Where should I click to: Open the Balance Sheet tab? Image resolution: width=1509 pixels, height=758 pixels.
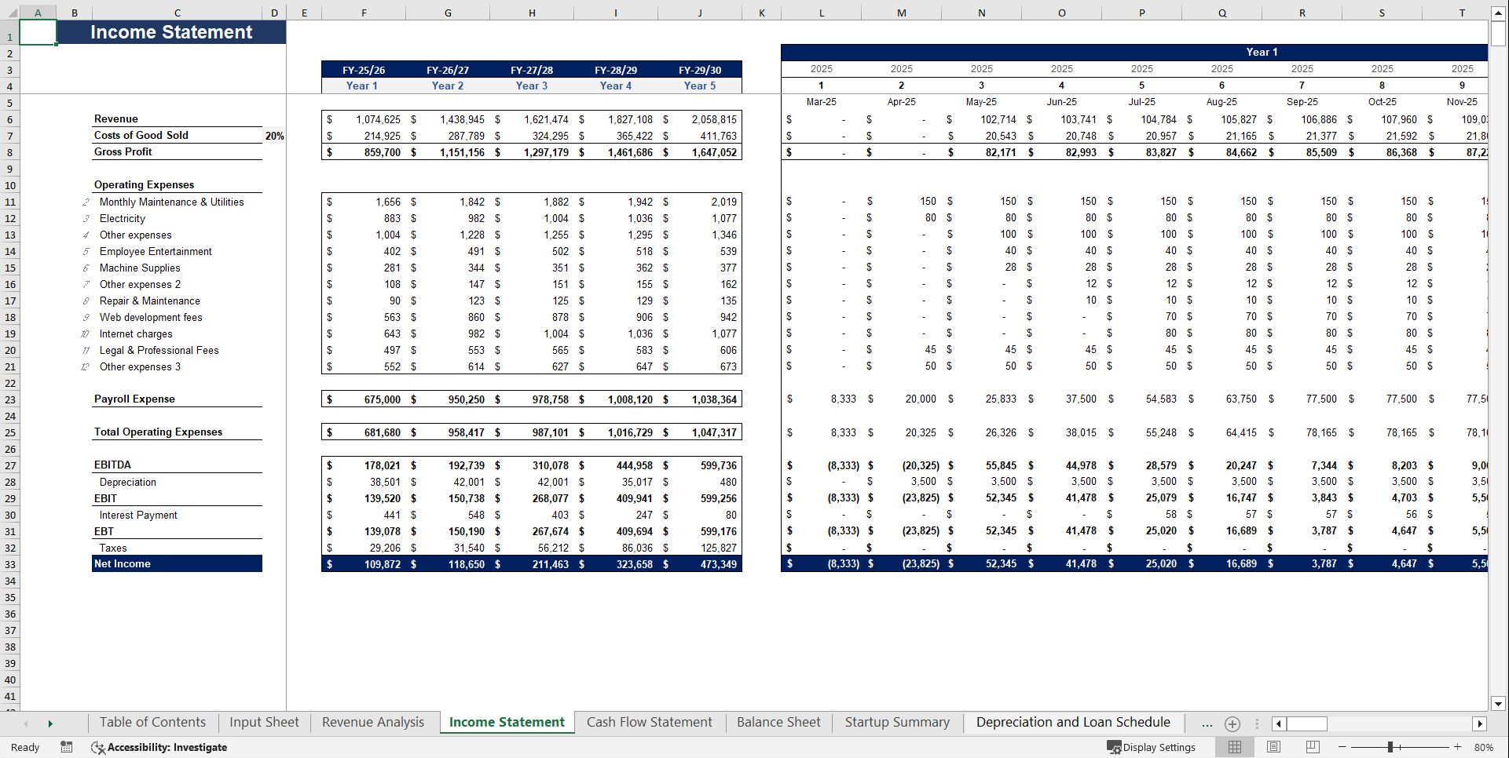[x=778, y=722]
